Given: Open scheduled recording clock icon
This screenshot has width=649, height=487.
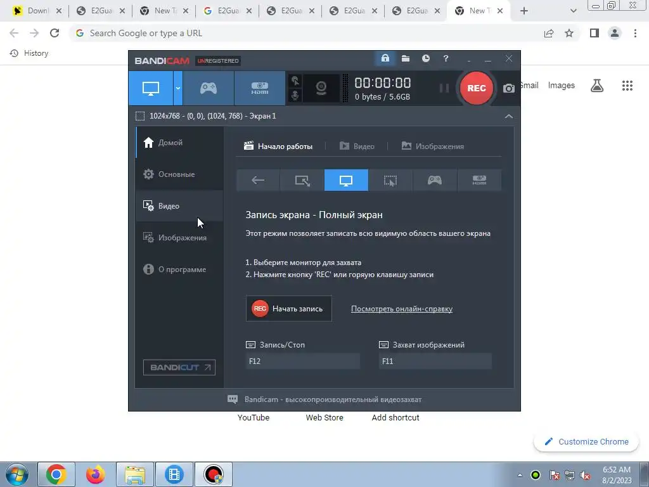Looking at the screenshot, I should [425, 58].
